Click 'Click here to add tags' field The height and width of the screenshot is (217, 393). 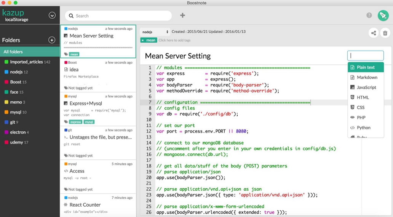click(x=174, y=40)
